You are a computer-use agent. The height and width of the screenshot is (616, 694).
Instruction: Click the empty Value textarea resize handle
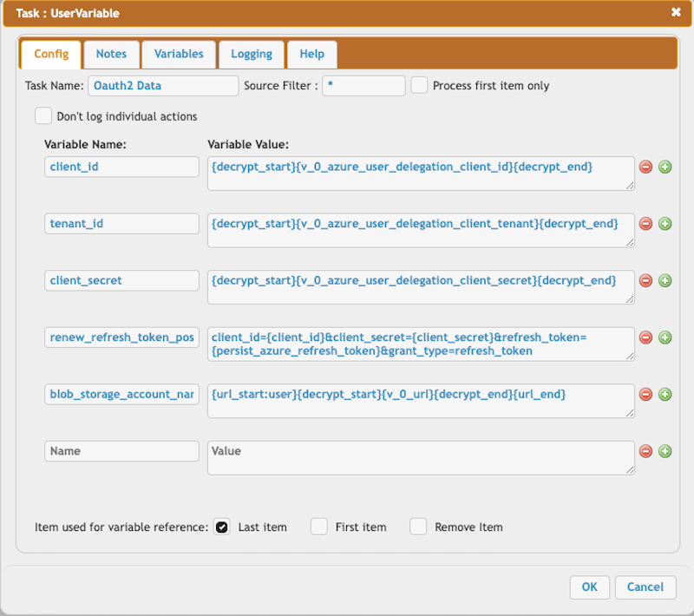coord(630,470)
